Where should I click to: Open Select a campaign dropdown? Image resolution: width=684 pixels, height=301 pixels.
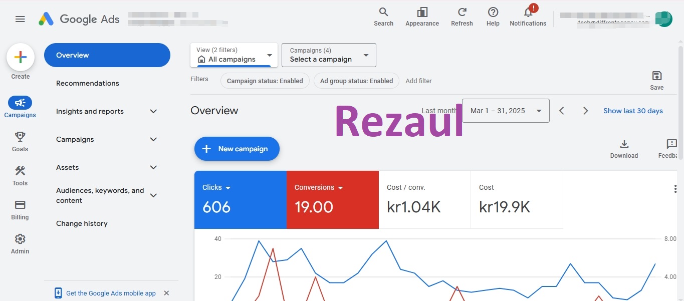click(329, 55)
